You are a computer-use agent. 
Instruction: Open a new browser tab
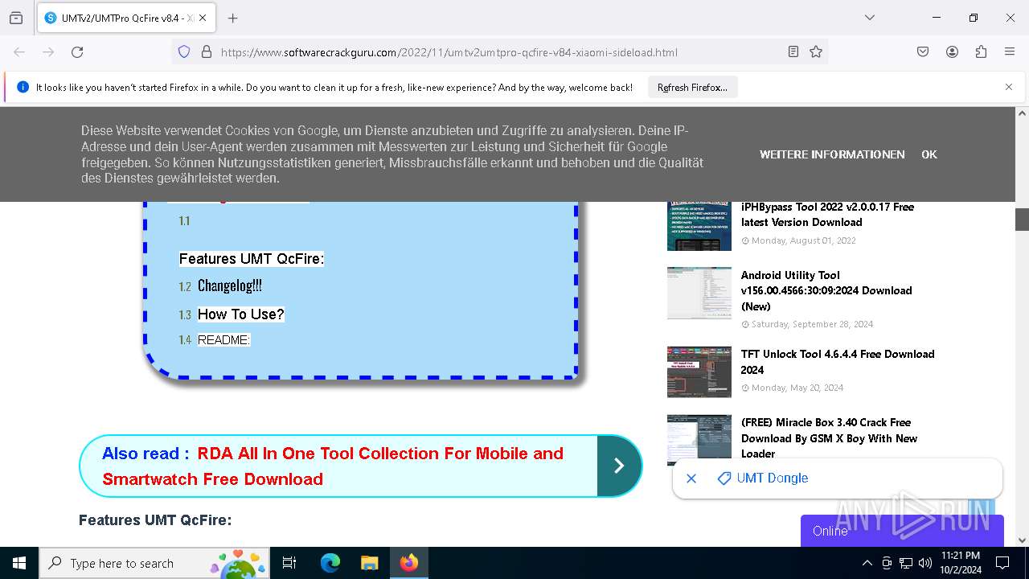coord(233,18)
